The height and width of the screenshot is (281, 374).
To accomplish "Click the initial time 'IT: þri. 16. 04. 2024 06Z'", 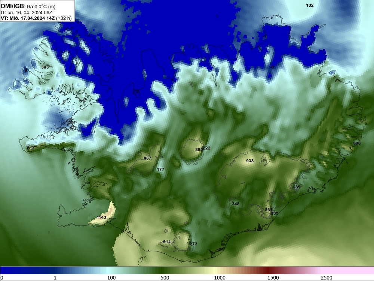I will coord(27,13).
